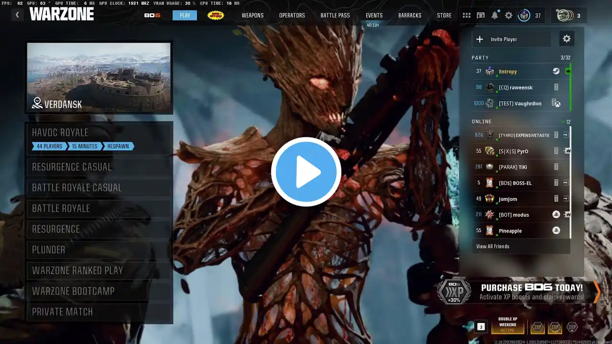Click the 44 Players tag
Viewport: 612px width, 344px height.
(x=49, y=146)
